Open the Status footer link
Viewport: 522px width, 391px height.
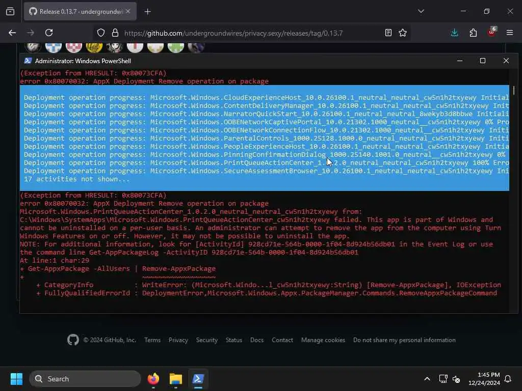(x=233, y=340)
